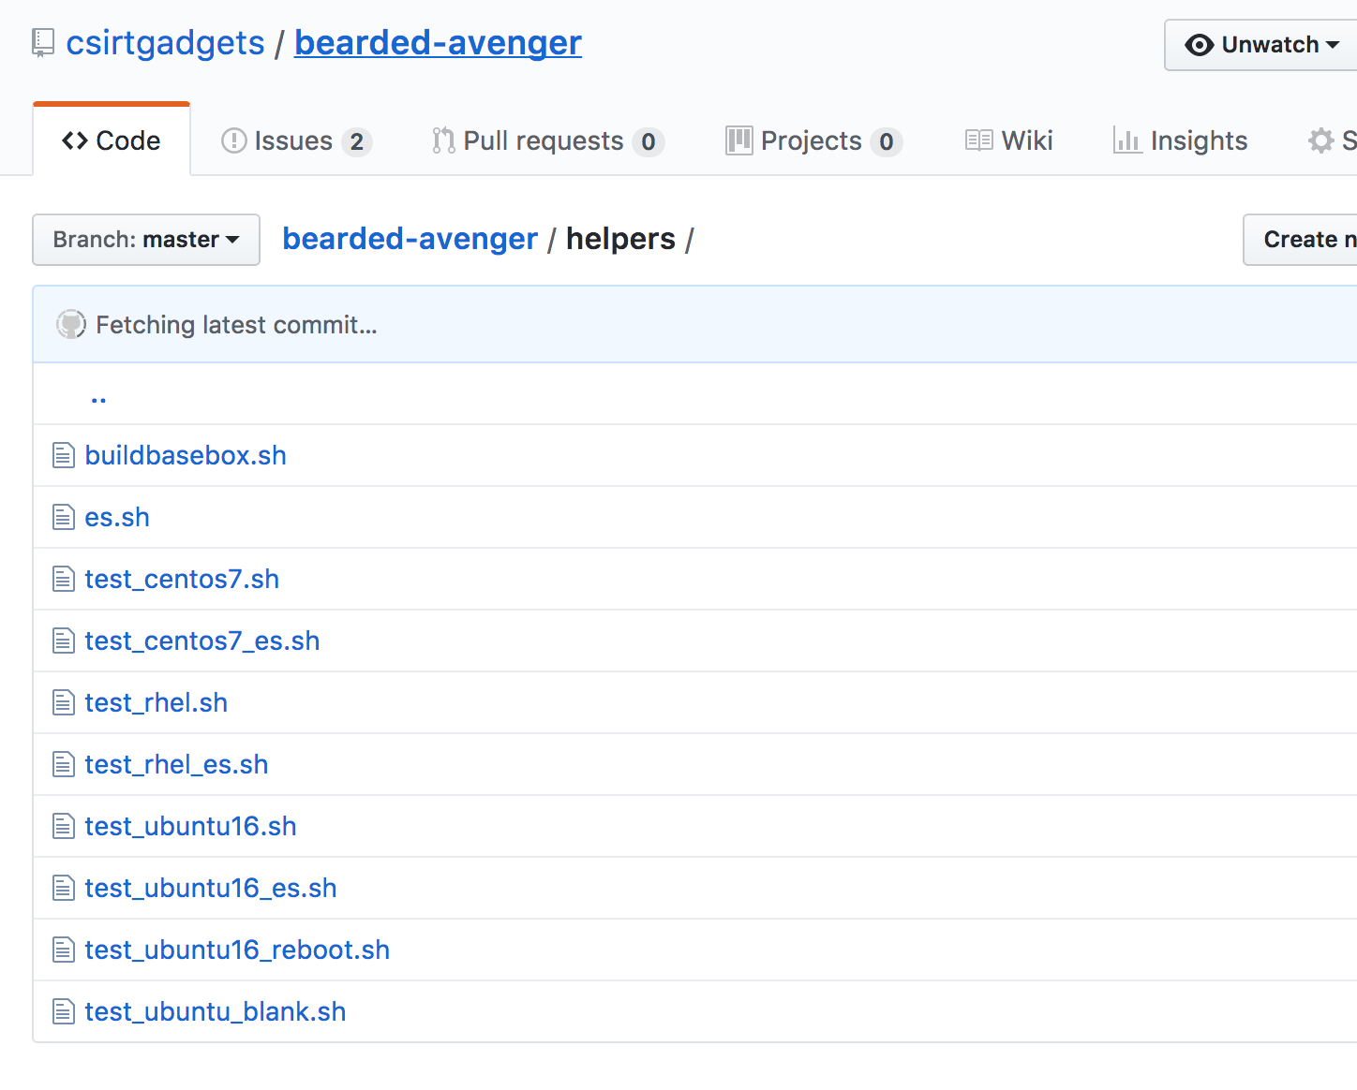Screen dimensions: 1357x1090
Task: Go to the Pull requests tab
Action: pos(548,140)
